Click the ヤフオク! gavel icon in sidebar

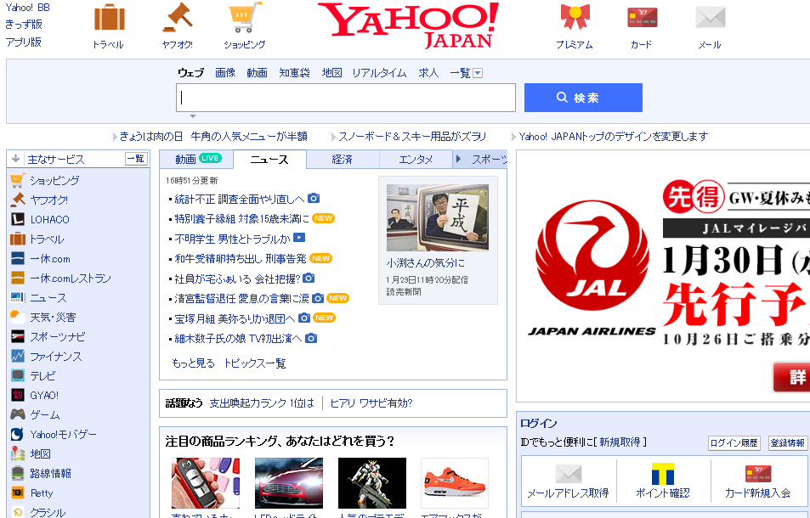(18, 200)
